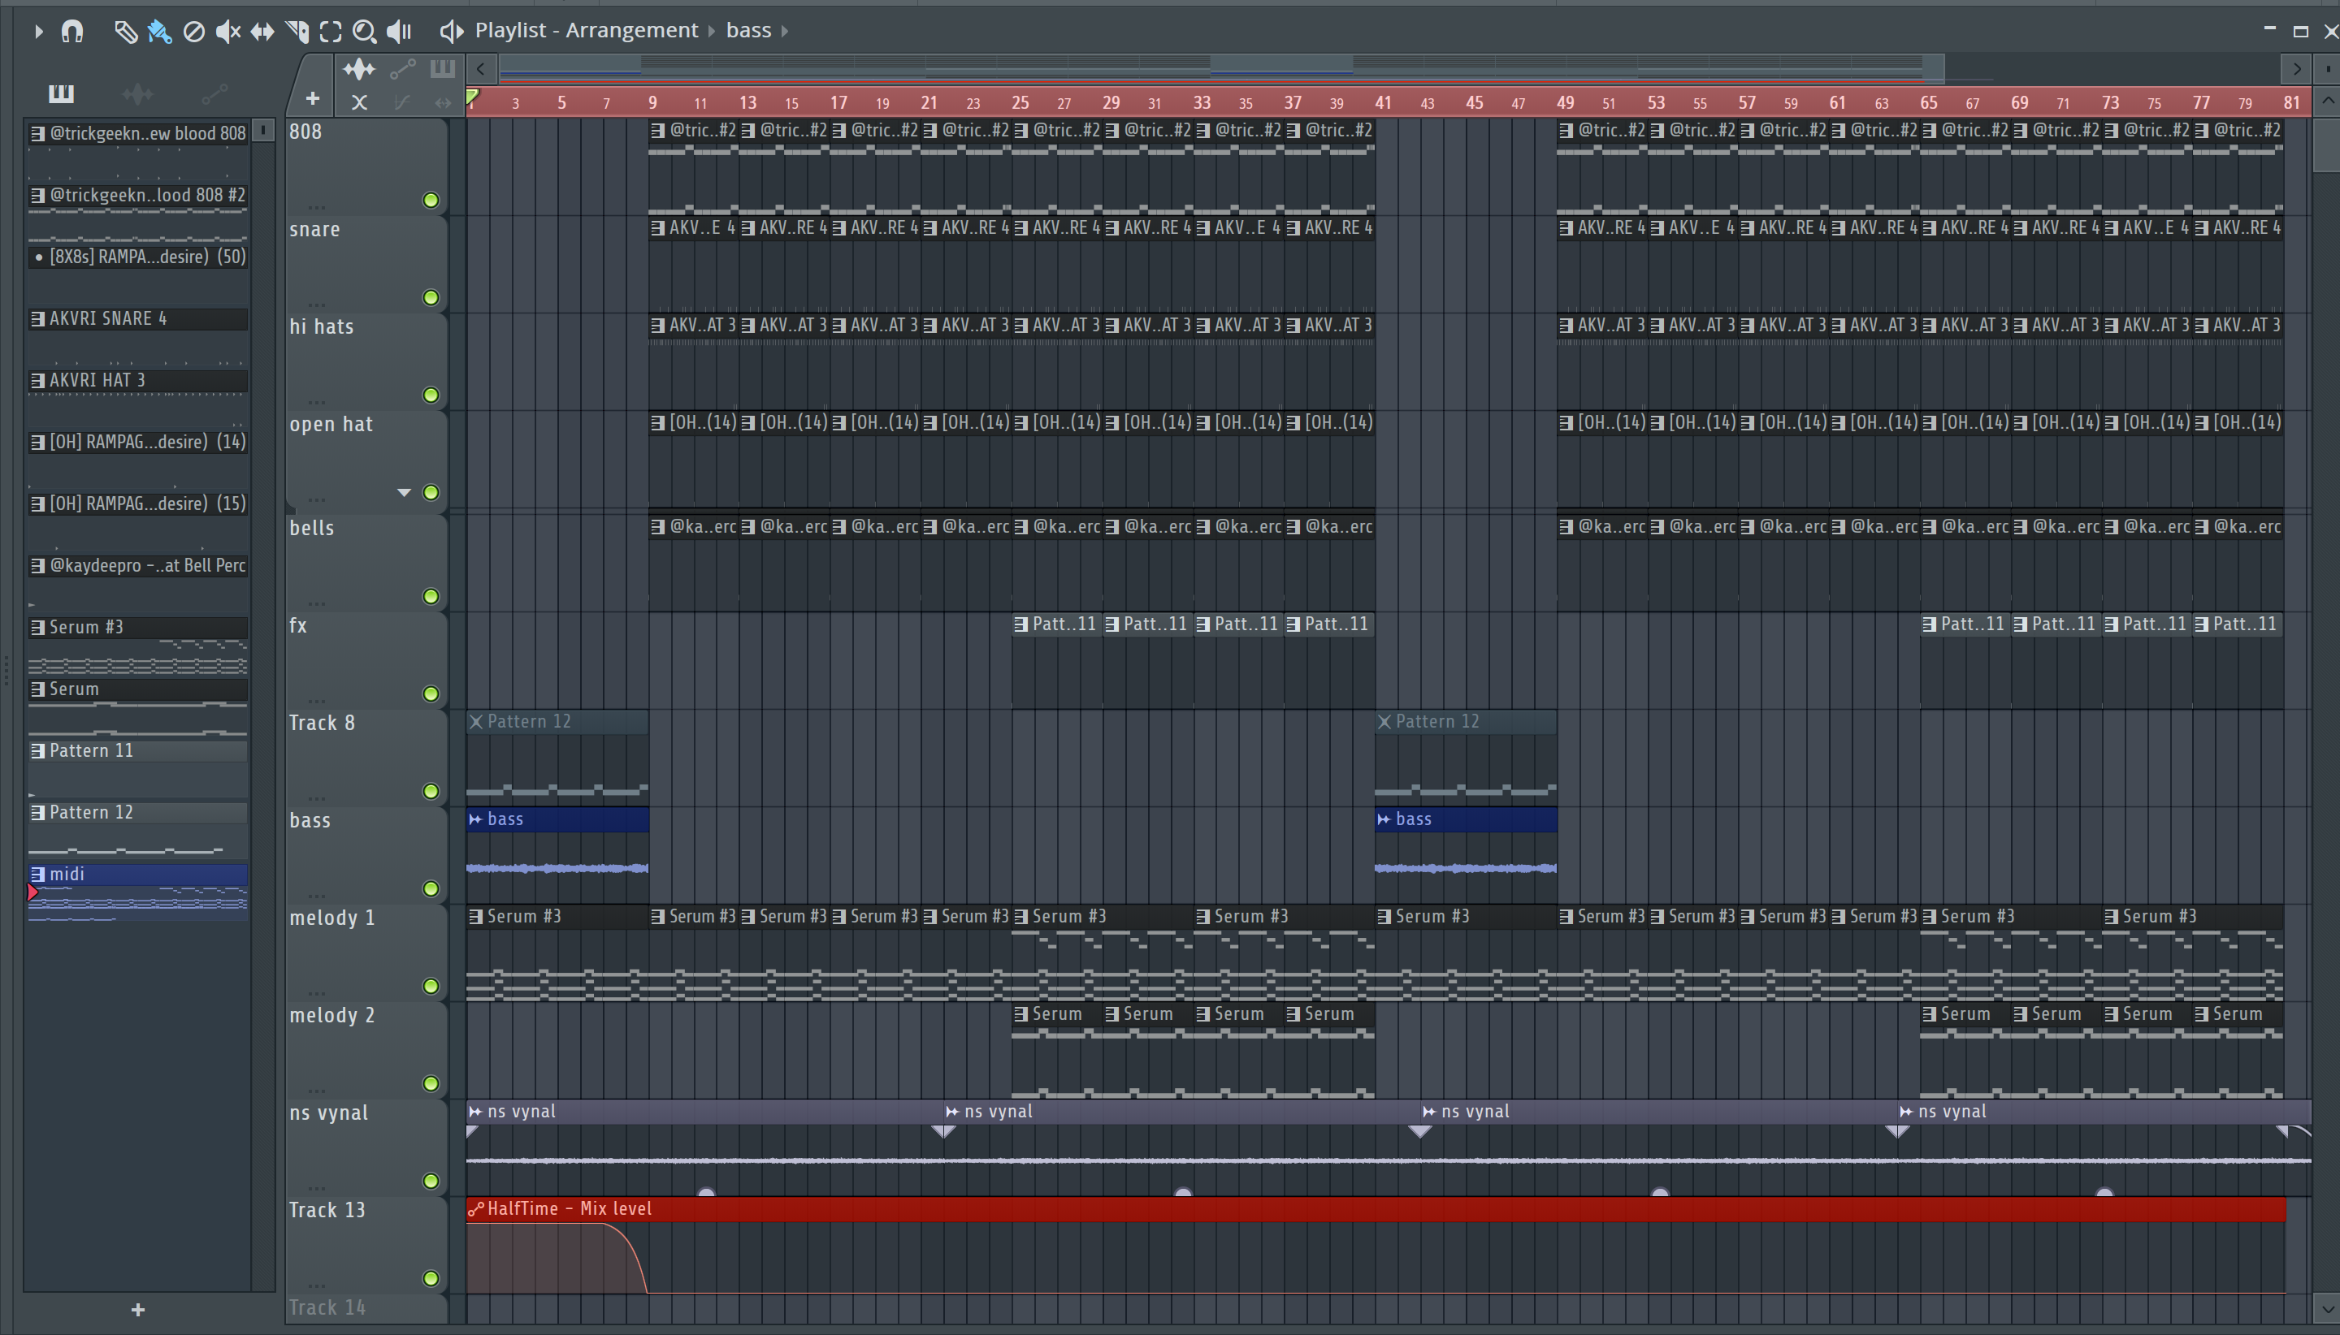Screen dimensions: 2340x1335
Task: Select the Draw pencil tool
Action: (125, 31)
